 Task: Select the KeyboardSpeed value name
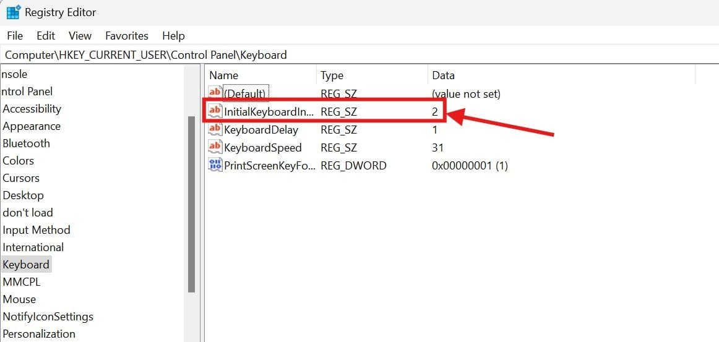263,148
